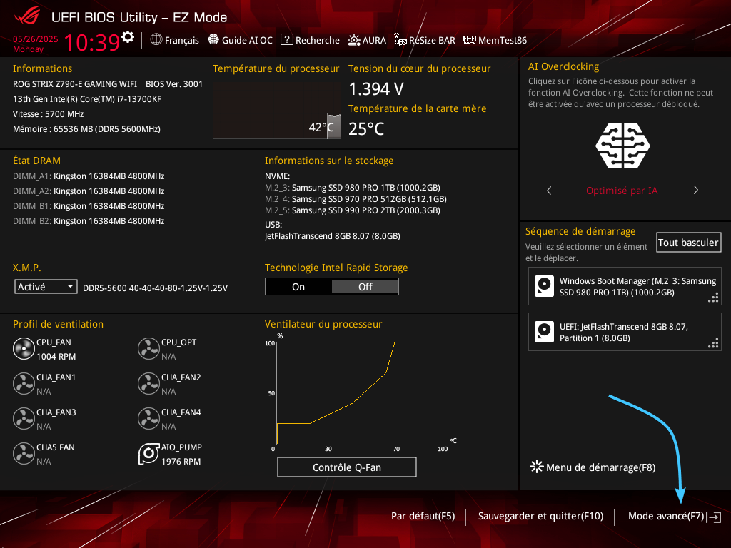Click the AI Overcloking brain icon
This screenshot has height=548, width=731.
coord(622,146)
